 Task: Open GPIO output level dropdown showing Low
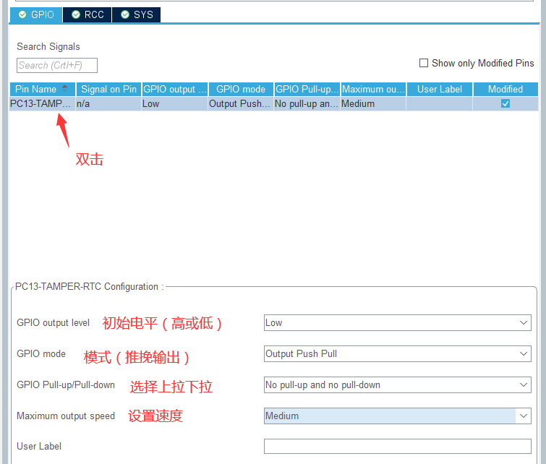point(397,322)
